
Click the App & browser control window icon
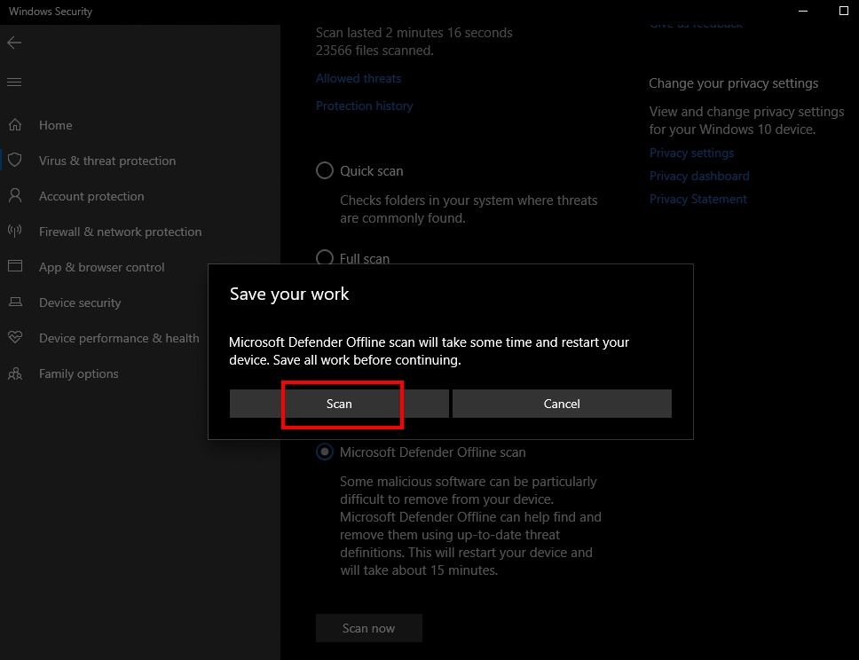click(15, 266)
